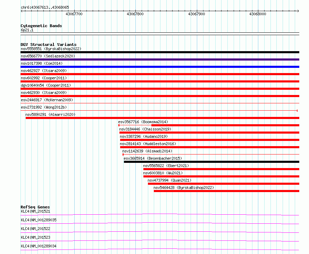Screen dimensions: 309x254
Task: Select KLC4|NM_201522 transcript label
Action: point(35,229)
